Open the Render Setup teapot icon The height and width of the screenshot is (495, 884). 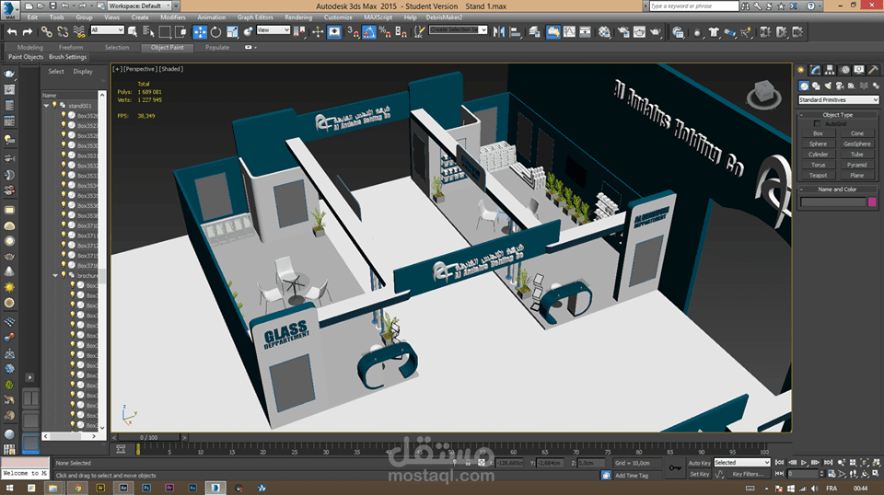(623, 32)
